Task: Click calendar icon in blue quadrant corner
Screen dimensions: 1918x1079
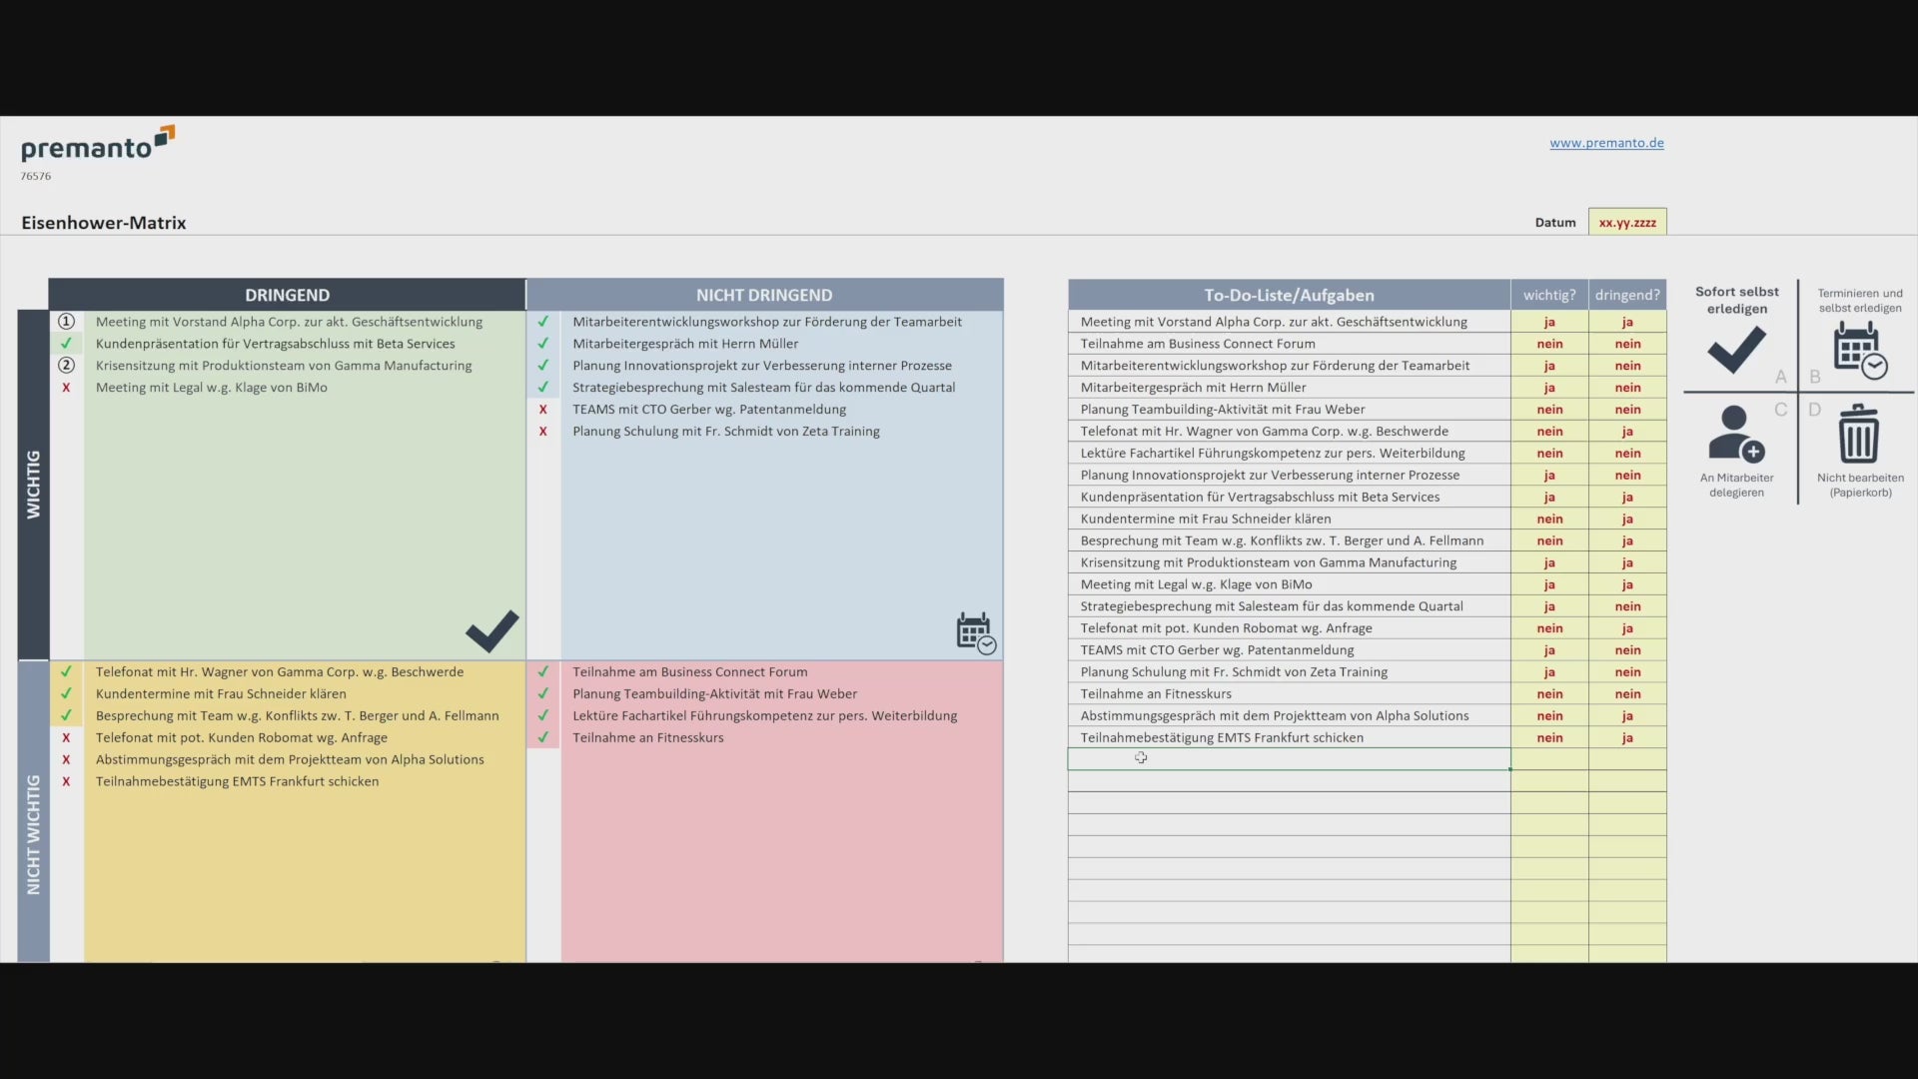Action: click(x=975, y=633)
